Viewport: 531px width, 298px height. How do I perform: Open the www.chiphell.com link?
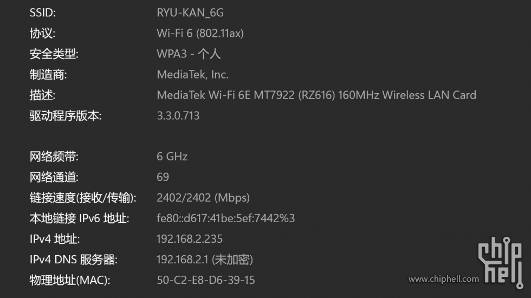point(444,279)
